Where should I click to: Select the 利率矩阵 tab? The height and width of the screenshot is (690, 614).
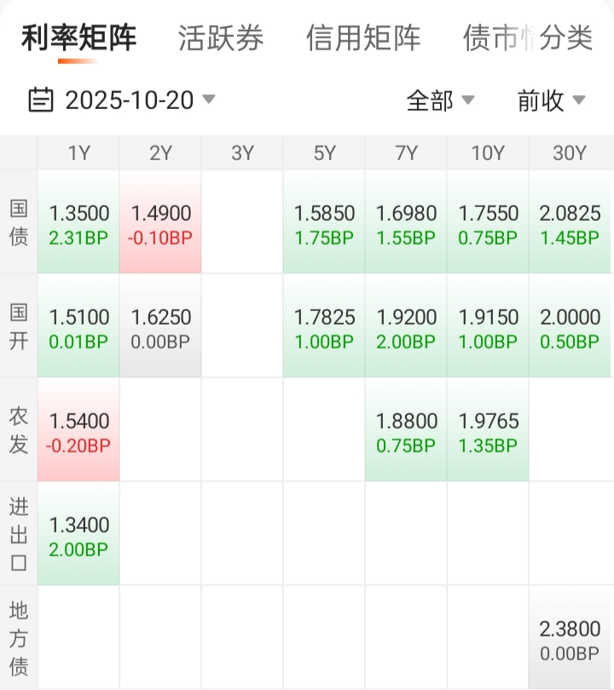(78, 38)
